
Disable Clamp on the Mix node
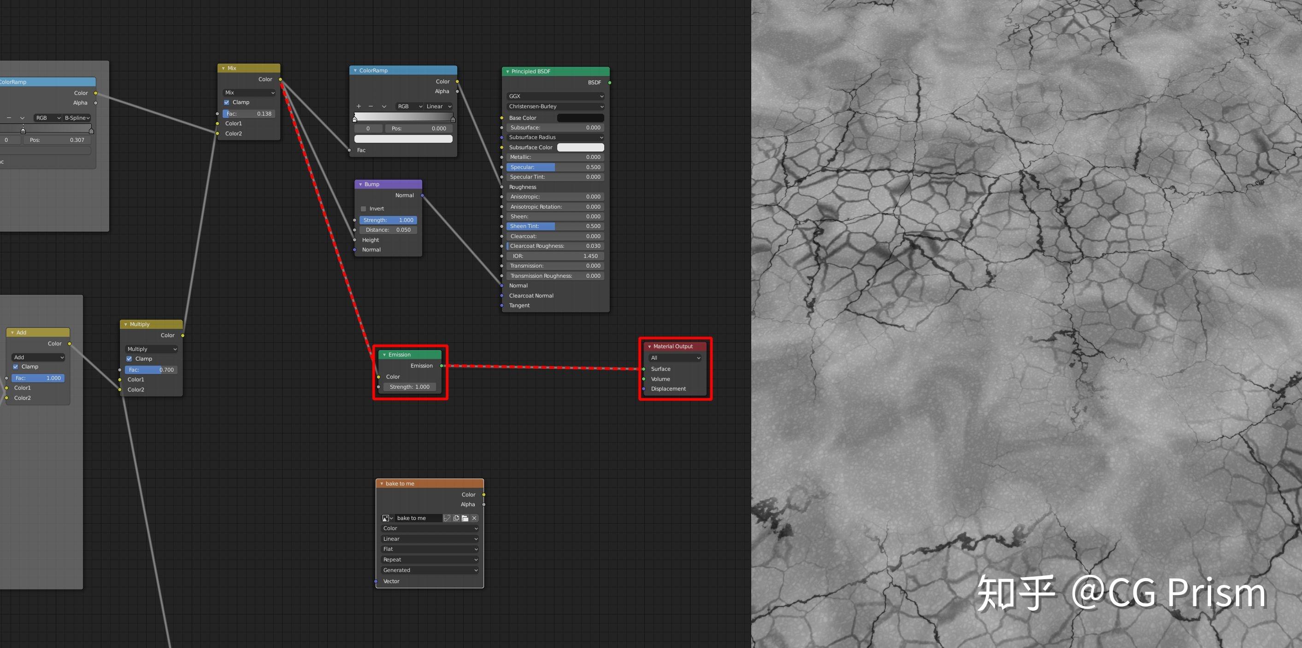tap(227, 101)
